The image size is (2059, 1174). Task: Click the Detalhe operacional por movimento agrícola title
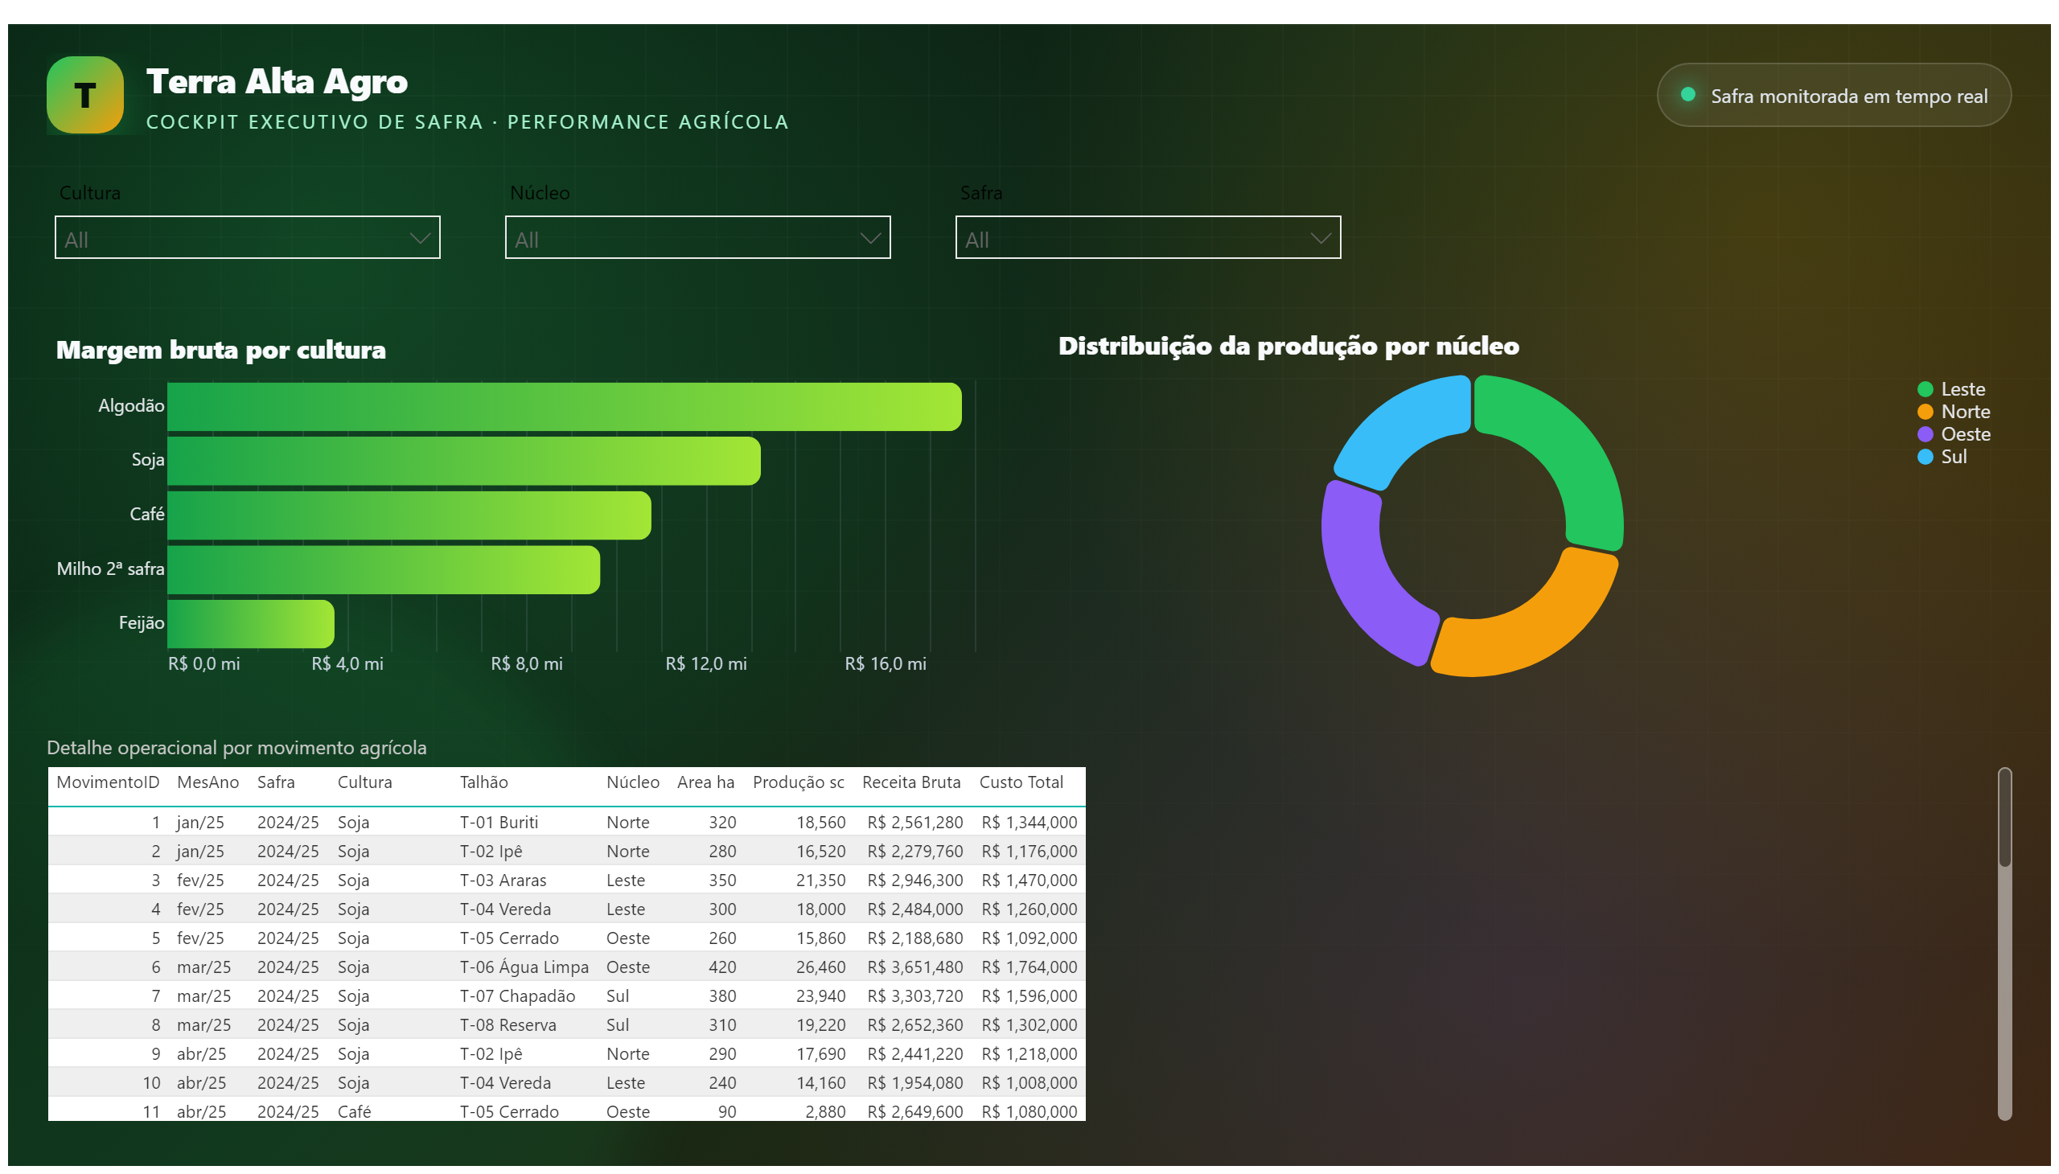(x=236, y=749)
